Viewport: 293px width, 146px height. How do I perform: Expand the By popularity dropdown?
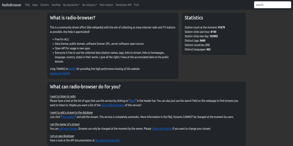[71, 5]
